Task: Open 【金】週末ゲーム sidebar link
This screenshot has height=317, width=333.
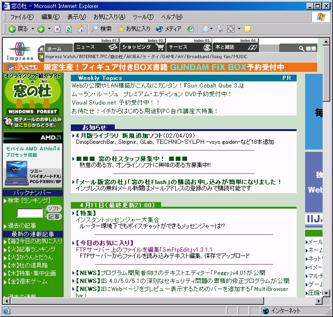Action: point(27,282)
